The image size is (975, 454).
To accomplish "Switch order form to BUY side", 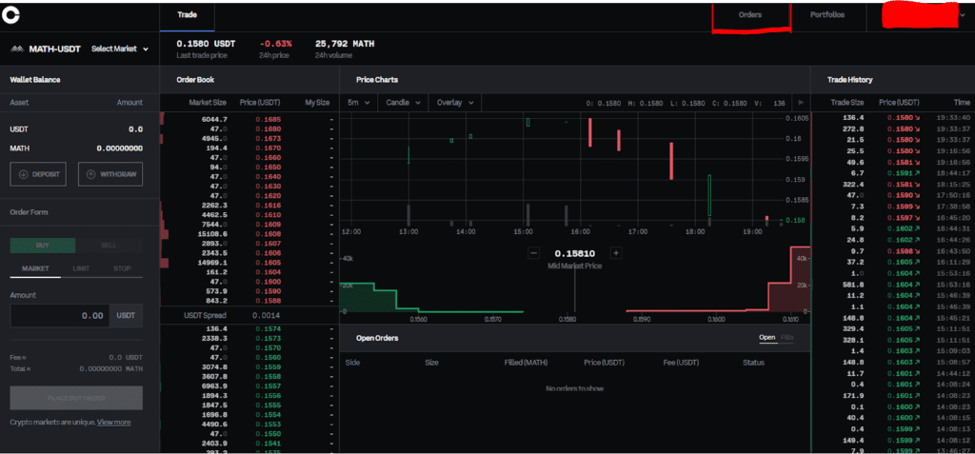I will click(x=43, y=245).
